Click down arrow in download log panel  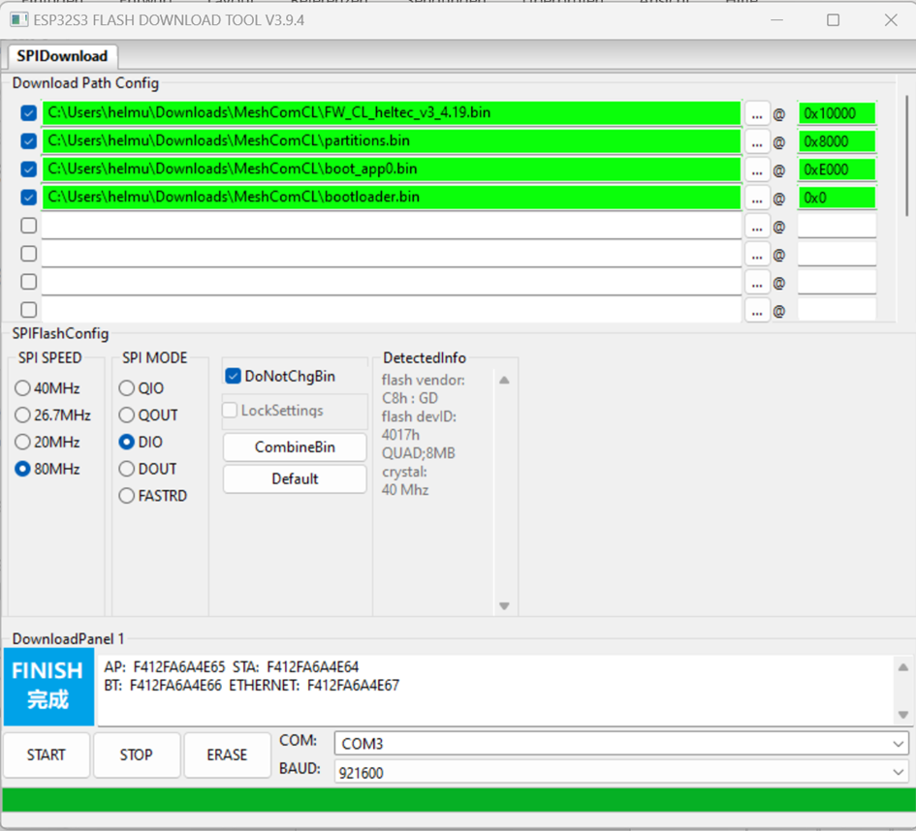click(903, 714)
